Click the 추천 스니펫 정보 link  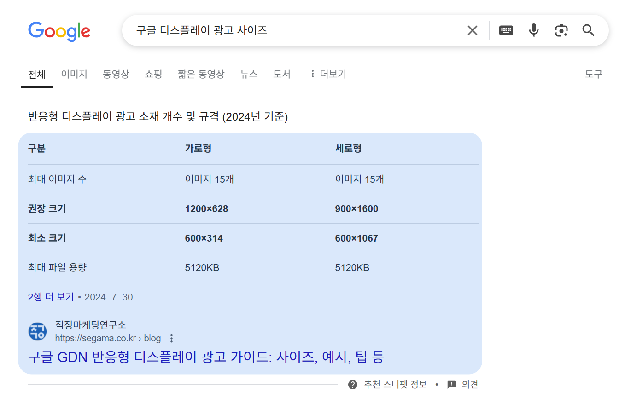[395, 385]
